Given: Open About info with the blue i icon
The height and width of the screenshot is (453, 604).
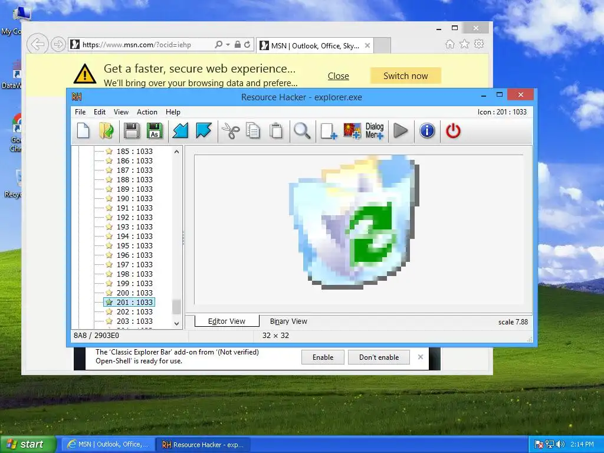Looking at the screenshot, I should tap(427, 131).
